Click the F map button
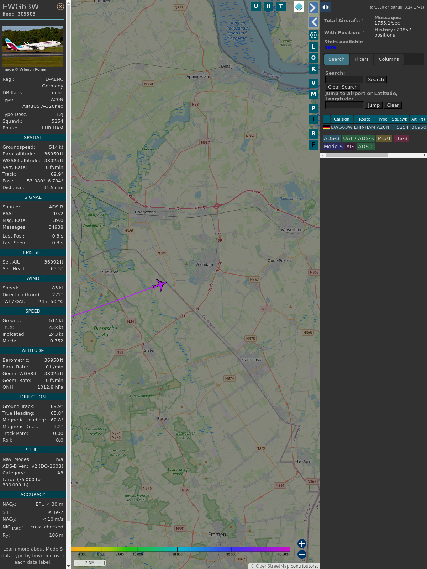 [x=313, y=144]
